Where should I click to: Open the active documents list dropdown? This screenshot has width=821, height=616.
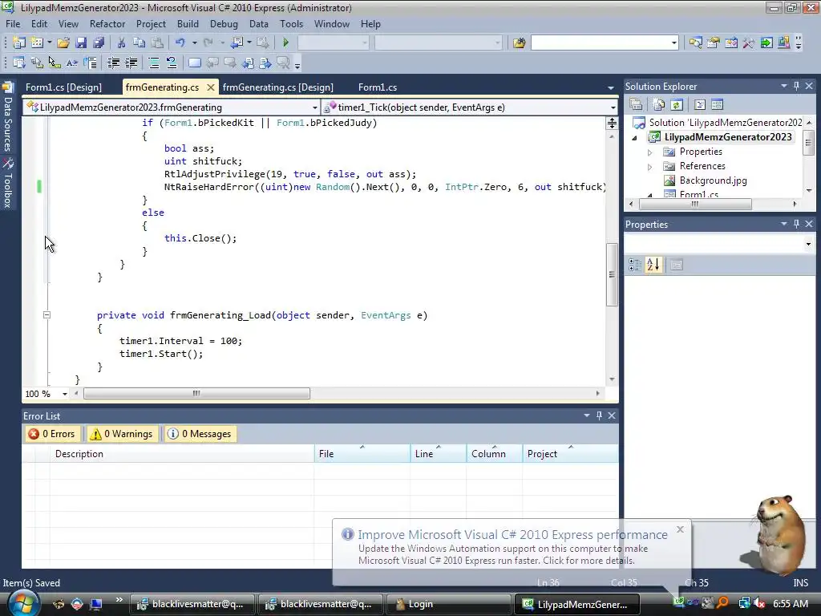(x=610, y=87)
